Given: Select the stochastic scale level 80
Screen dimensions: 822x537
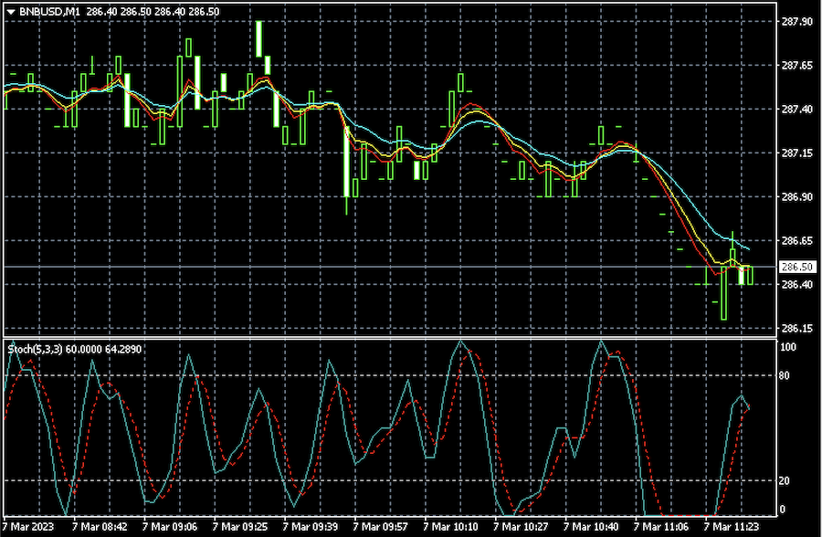Looking at the screenshot, I should (785, 375).
